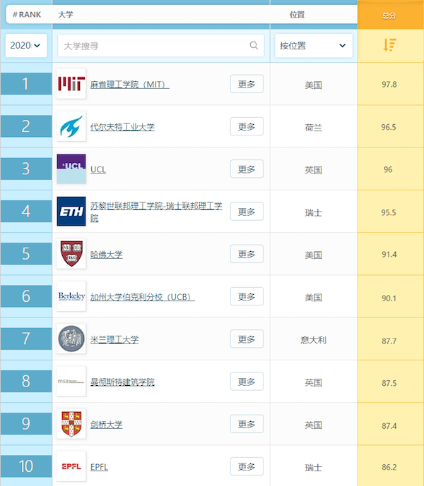Click the Delft University flame logo
This screenshot has height=486, width=424.
coord(71,126)
